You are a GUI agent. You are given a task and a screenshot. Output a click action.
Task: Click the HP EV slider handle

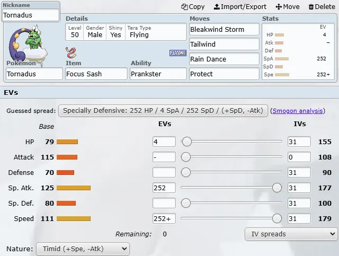tap(187, 142)
